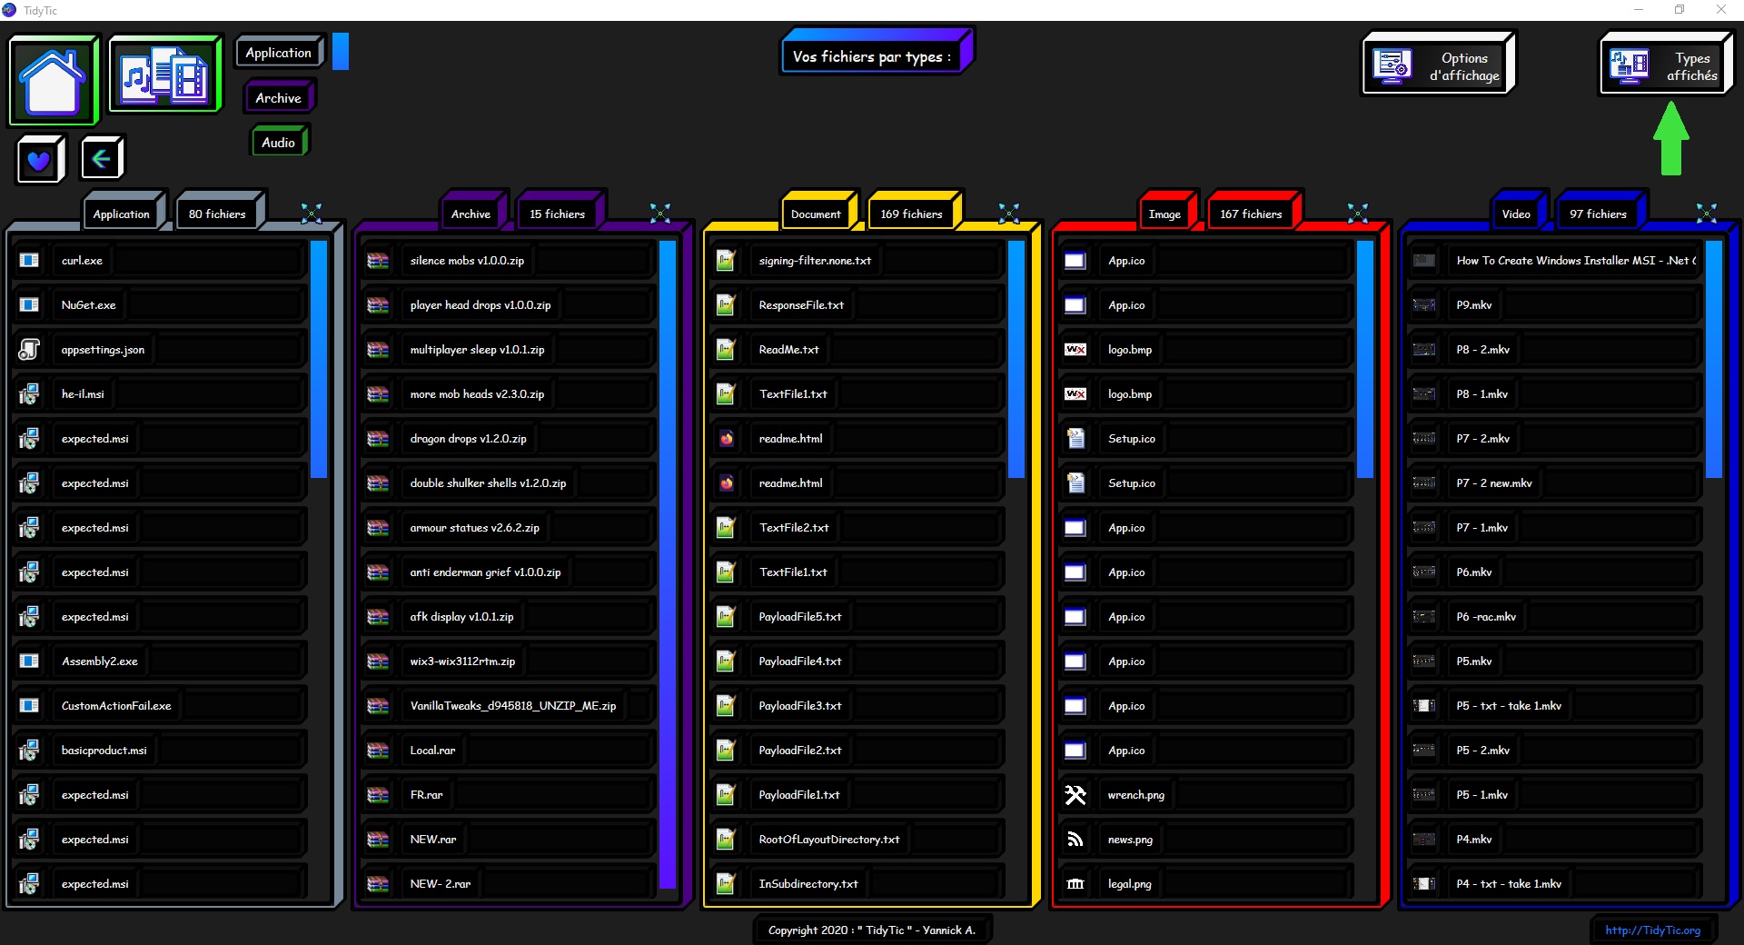Viewport: 1744px width, 945px height.
Task: Open the Home icon button
Action: (53, 81)
